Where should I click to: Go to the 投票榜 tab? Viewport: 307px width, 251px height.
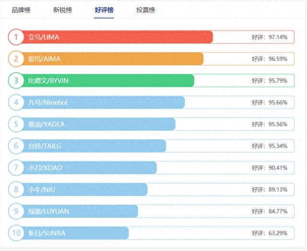[146, 10]
